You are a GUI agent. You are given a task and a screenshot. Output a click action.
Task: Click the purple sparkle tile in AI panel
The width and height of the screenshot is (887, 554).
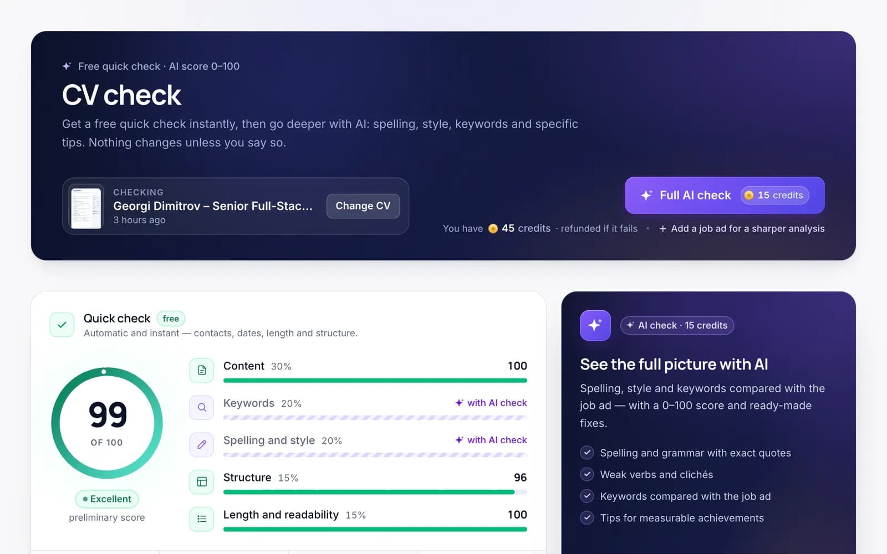tap(595, 325)
